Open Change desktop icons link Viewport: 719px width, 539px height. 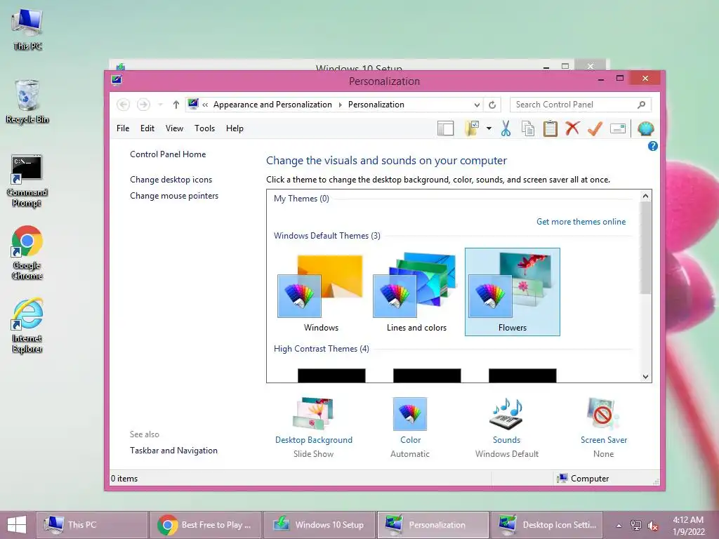pos(171,180)
